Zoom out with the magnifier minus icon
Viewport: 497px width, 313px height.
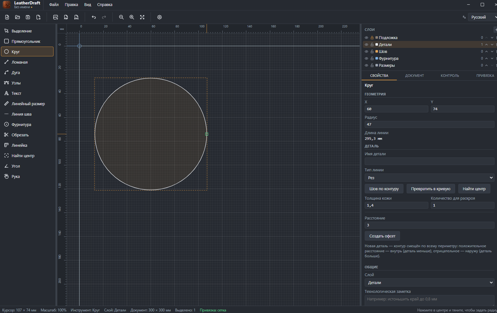121,17
